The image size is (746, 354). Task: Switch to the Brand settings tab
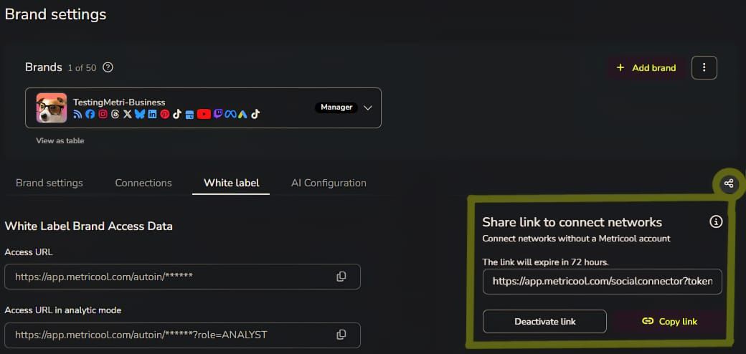(49, 183)
